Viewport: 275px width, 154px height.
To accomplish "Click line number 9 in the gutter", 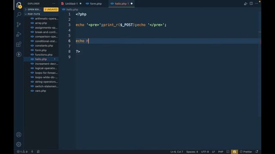I will (70, 57).
